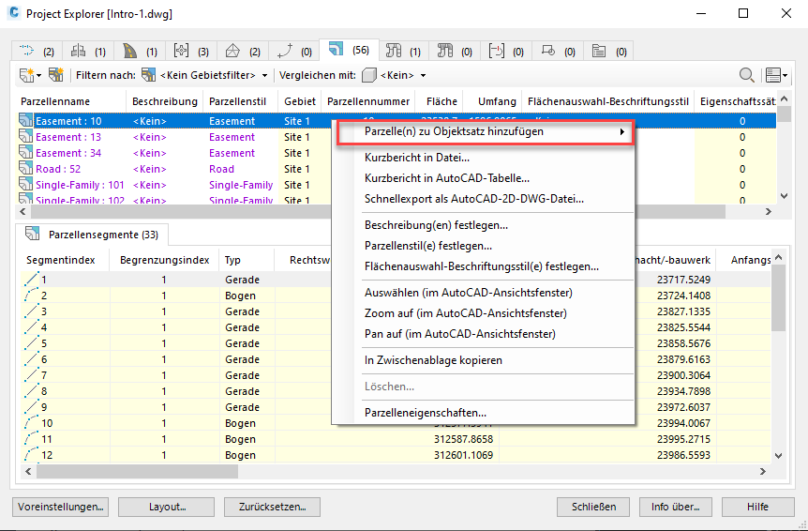Screen dimensions: 808x531
Task: Click the value 23717.5249 in segment 1
Action: [x=684, y=280]
